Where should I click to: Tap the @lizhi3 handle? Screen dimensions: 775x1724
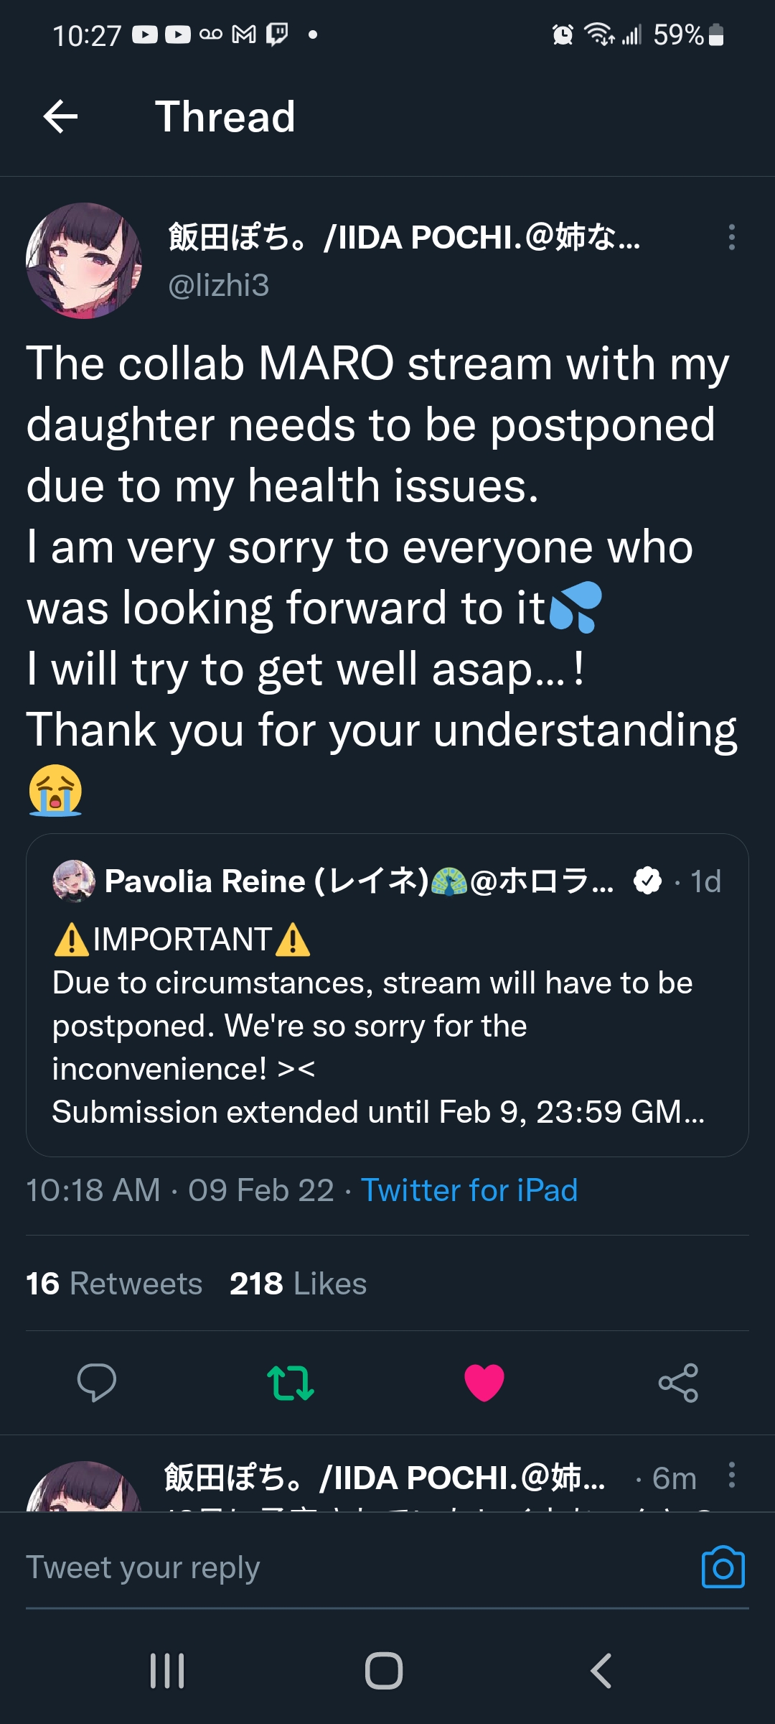click(219, 286)
